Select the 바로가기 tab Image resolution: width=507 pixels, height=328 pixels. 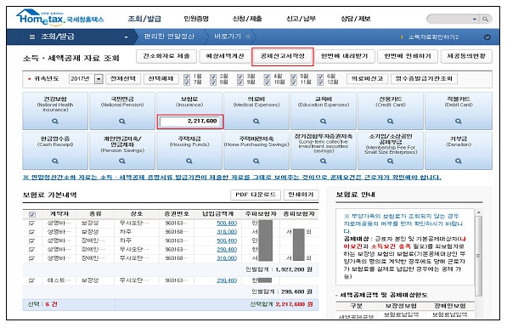228,37
